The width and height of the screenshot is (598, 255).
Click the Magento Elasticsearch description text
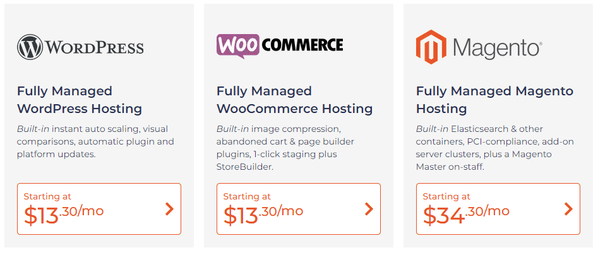coord(495,148)
